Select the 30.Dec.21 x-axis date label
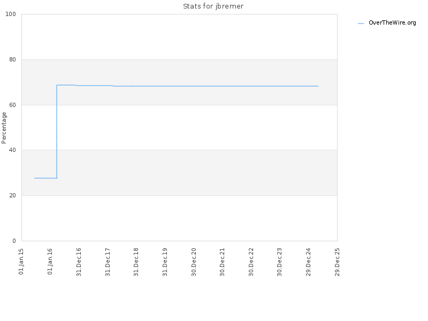Image resolution: width=428 pixels, height=321 pixels. [222, 262]
